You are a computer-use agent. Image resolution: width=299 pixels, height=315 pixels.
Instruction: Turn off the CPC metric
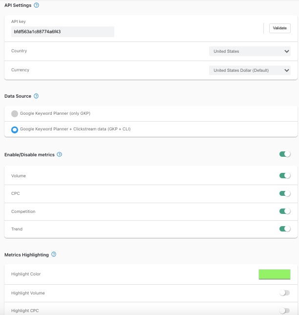(285, 193)
